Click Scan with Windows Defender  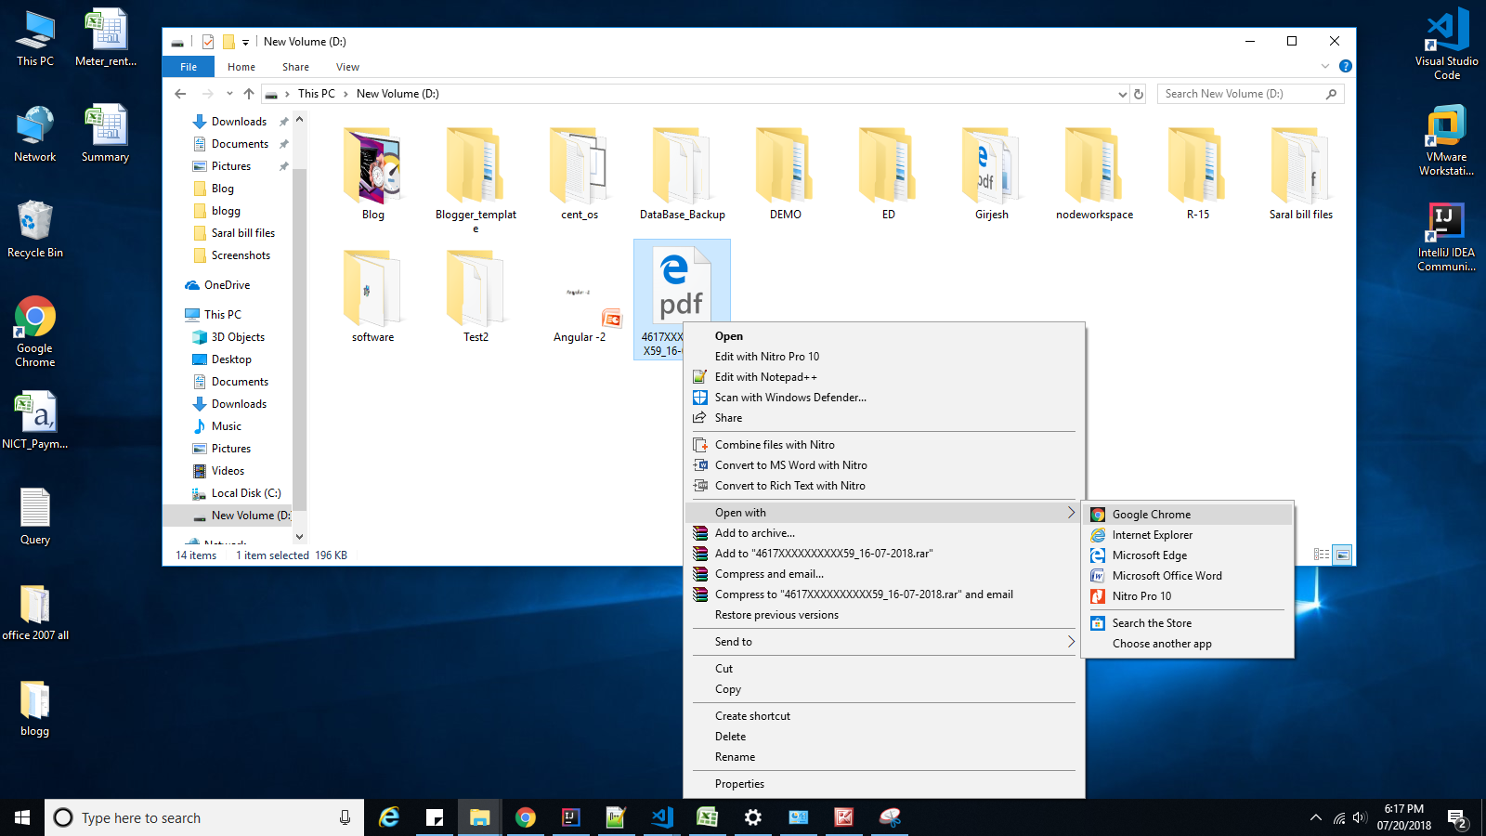click(883, 398)
